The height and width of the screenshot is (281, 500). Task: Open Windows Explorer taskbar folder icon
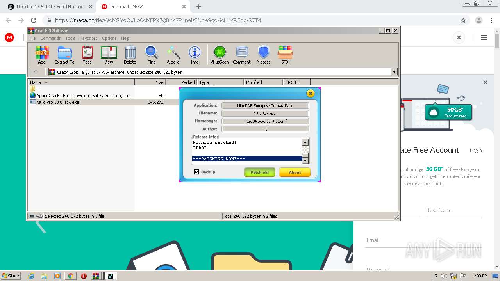coord(44,276)
